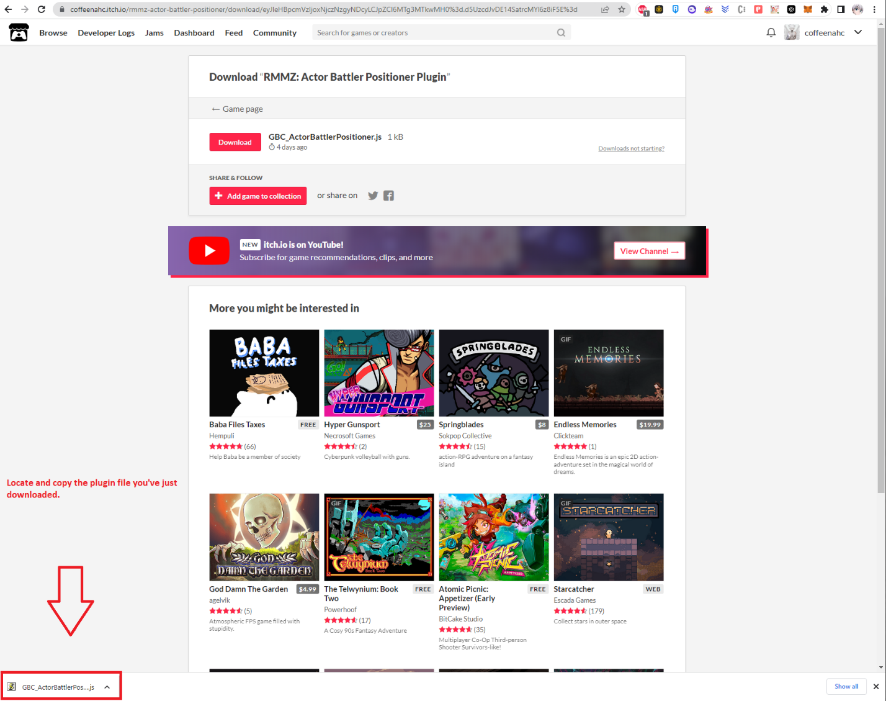Screen dimensions: 886x701
Task: Click the coffeenahc user avatar
Action: (792, 32)
